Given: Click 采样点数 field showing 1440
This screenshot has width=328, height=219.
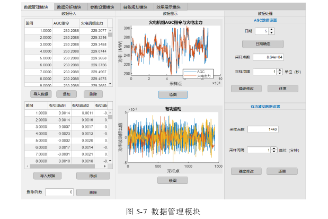Looking at the screenshot, I should click(263, 129).
